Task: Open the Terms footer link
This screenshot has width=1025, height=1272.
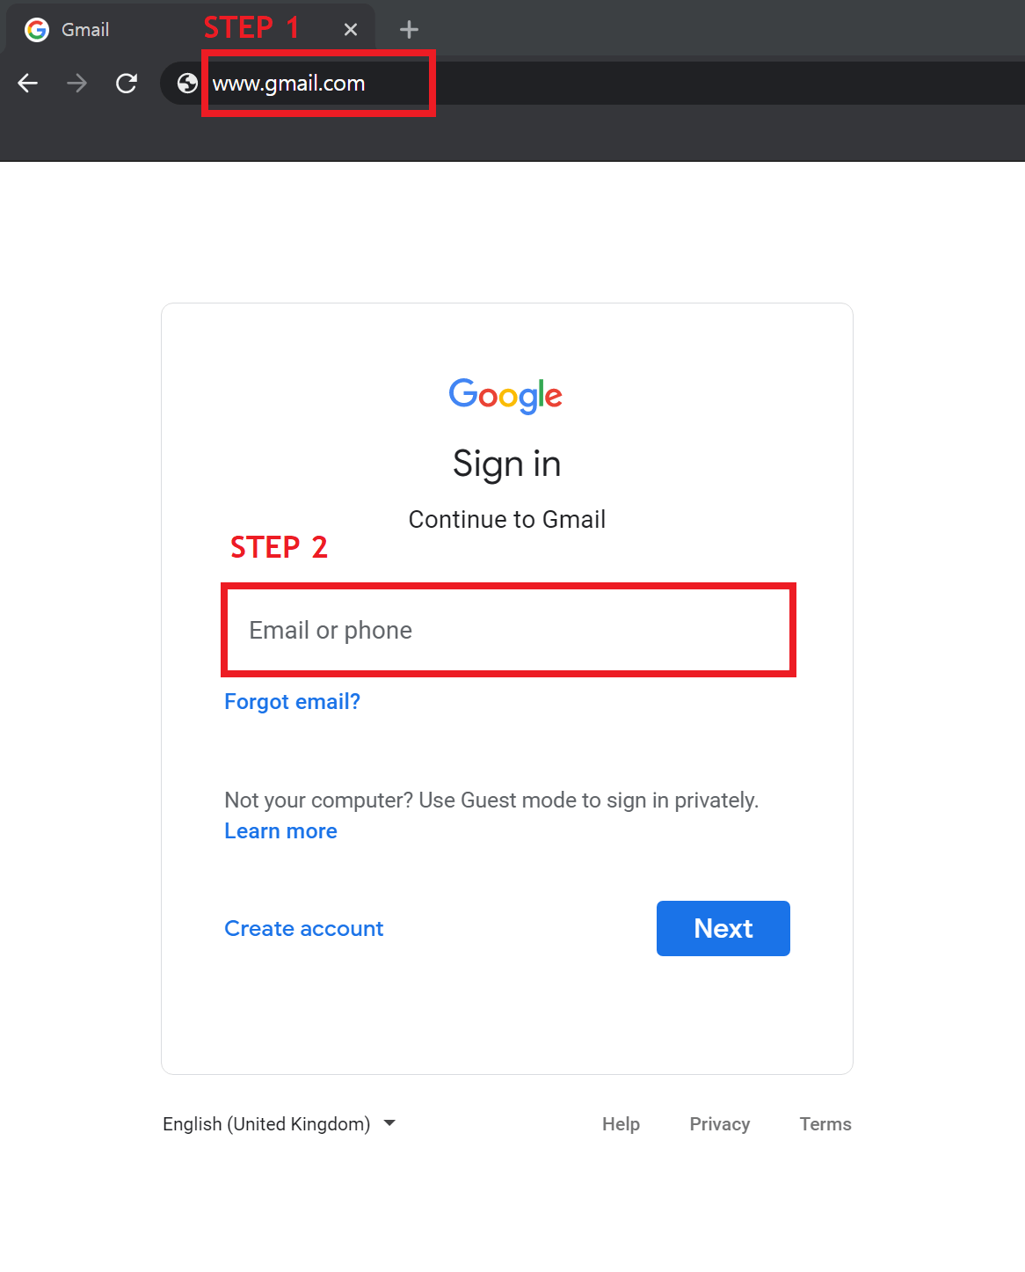Action: tap(825, 1124)
